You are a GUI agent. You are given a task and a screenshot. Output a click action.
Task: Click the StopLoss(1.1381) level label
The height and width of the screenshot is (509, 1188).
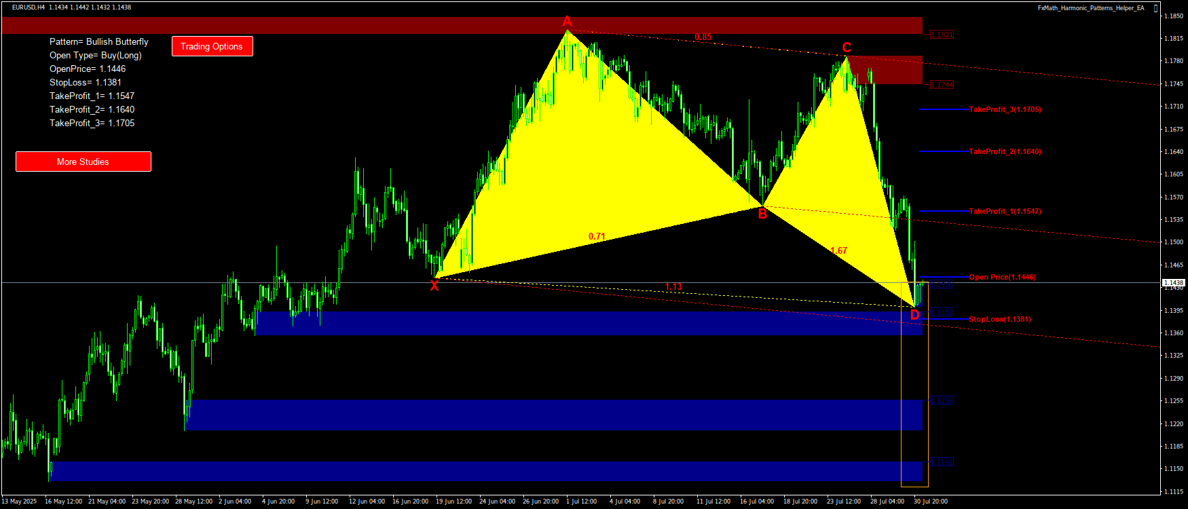(x=999, y=319)
